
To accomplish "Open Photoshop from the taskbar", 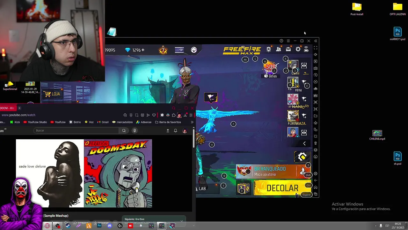I will point(99,226).
